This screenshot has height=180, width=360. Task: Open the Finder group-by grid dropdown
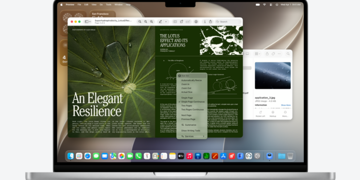(258, 54)
